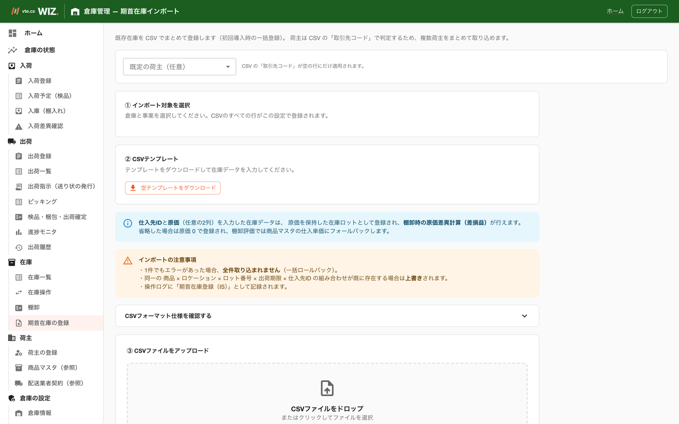The height and width of the screenshot is (424, 679).
Task: Click the ログアウト button
Action: pos(649,11)
